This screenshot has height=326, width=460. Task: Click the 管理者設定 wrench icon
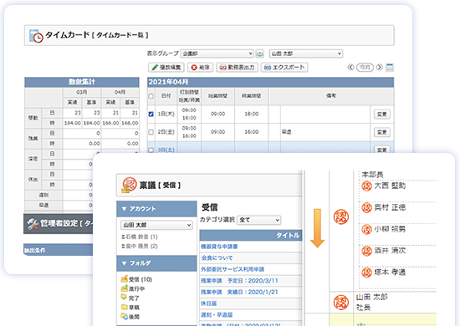(x=33, y=224)
